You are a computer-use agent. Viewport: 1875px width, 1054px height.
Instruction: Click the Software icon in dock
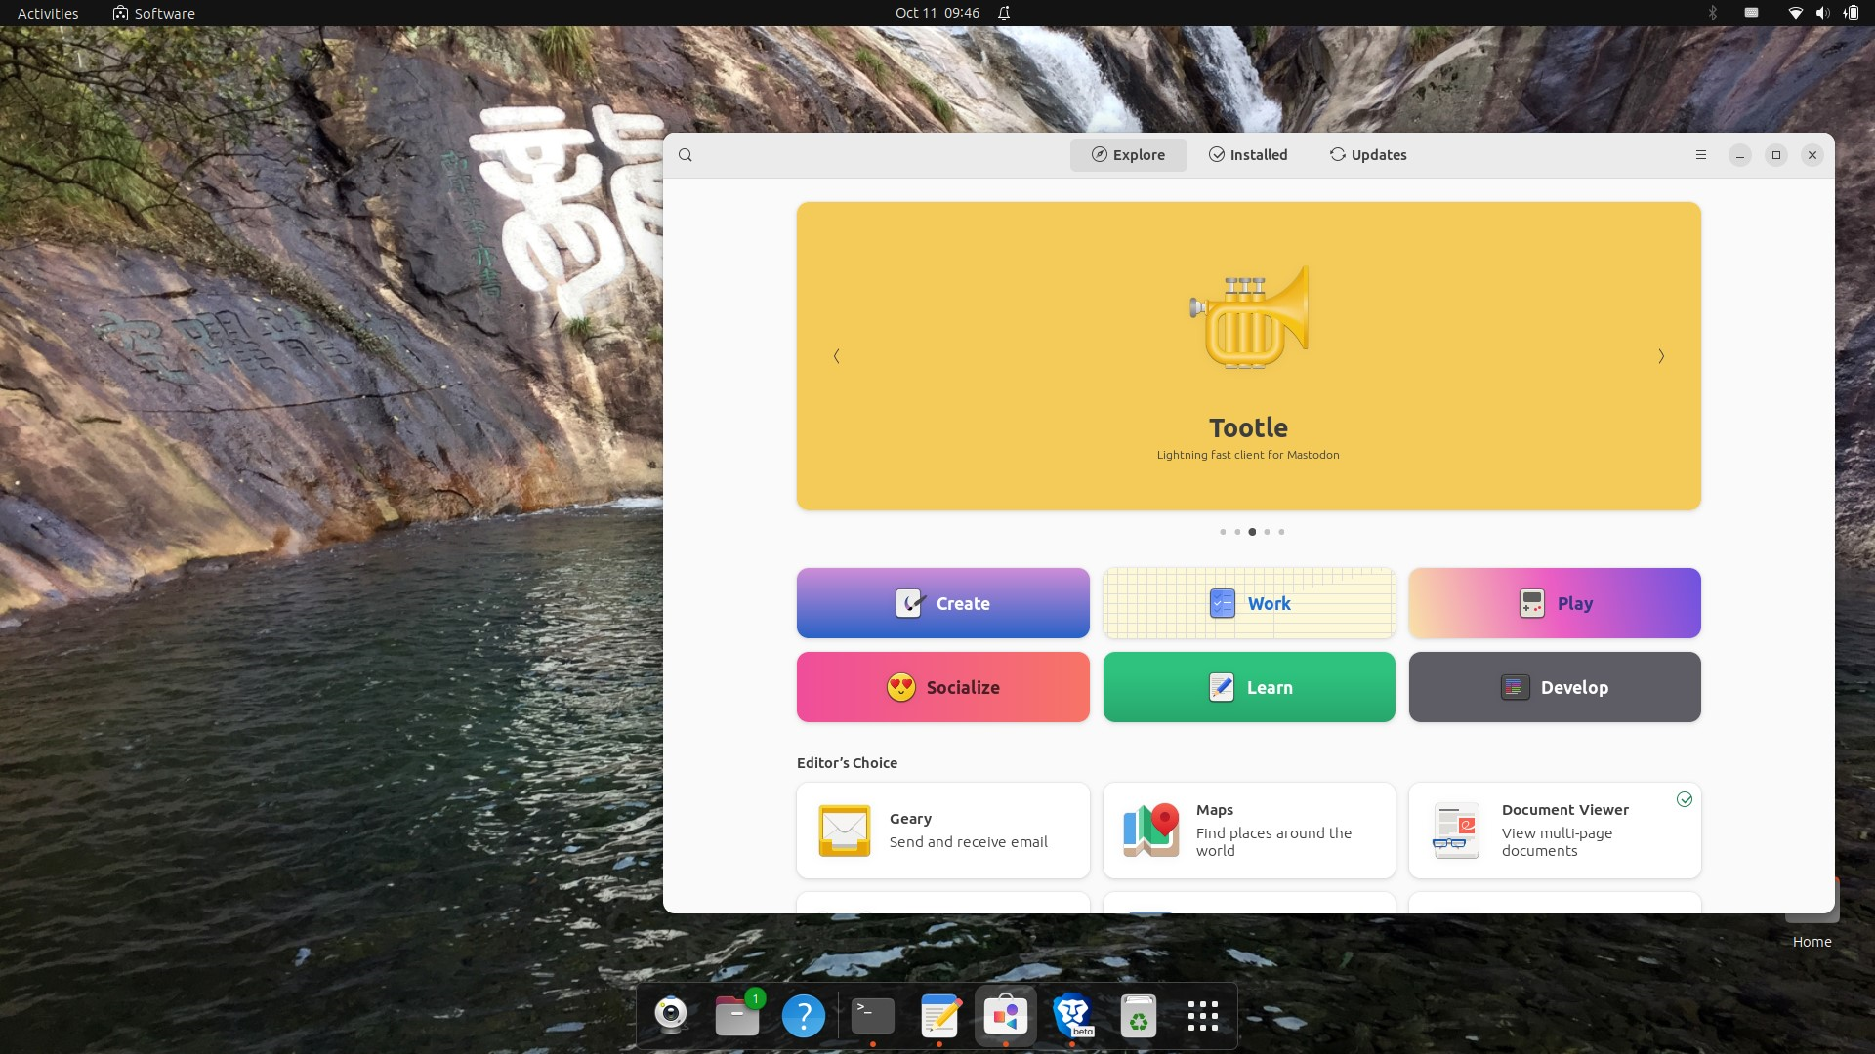pyautogui.click(x=1006, y=1016)
